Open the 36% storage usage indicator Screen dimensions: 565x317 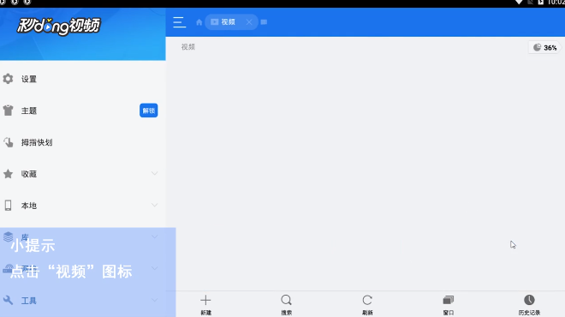pos(544,48)
